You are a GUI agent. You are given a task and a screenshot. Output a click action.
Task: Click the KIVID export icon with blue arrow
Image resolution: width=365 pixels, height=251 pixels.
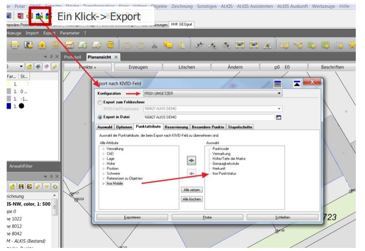(x=39, y=16)
